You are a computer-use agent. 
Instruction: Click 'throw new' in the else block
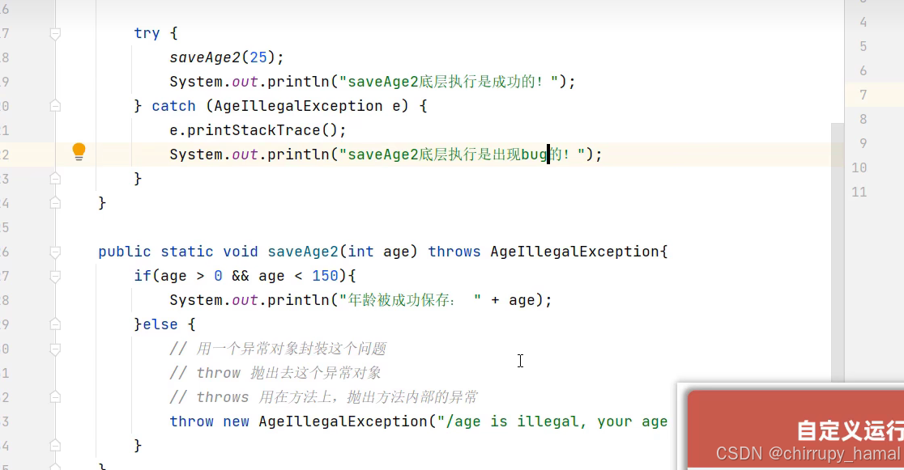tap(209, 421)
